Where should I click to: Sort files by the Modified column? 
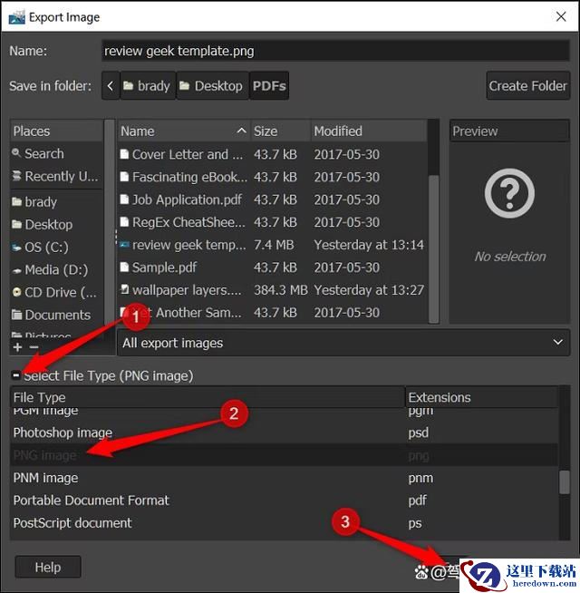pyautogui.click(x=369, y=131)
